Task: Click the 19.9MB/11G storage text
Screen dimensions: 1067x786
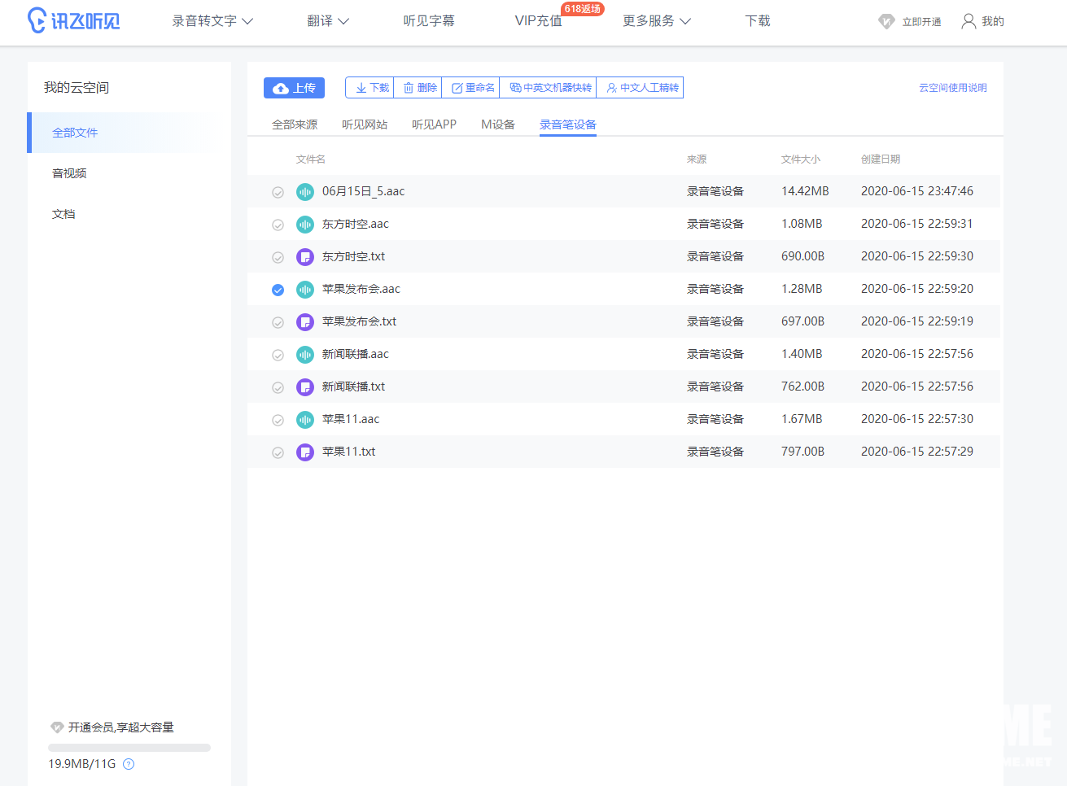Action: tap(82, 764)
